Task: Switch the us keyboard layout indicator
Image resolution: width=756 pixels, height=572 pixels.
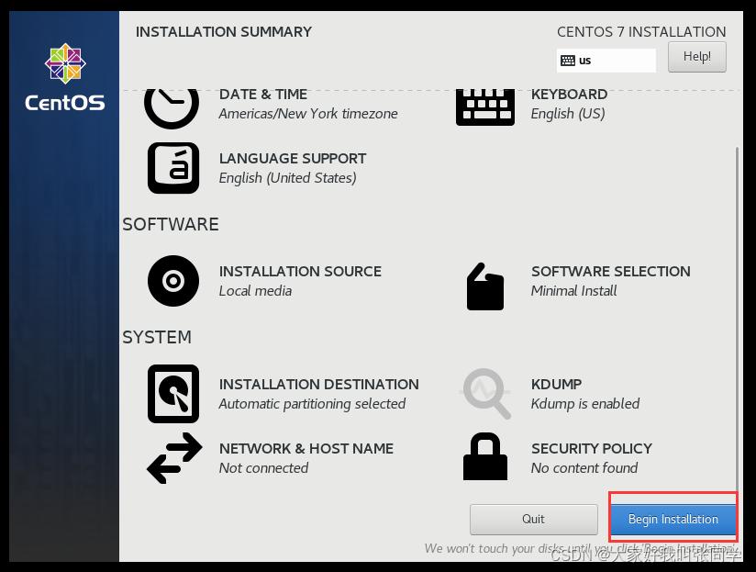Action: click(x=606, y=61)
